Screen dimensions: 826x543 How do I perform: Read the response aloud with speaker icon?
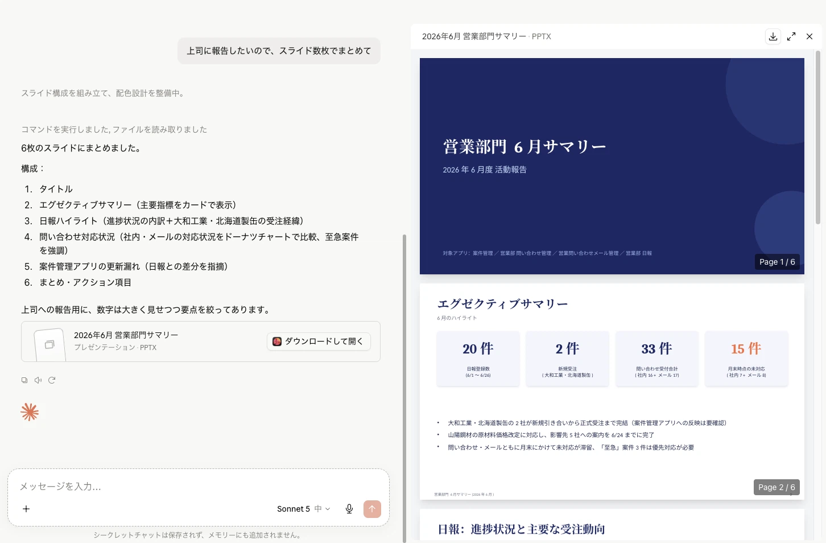[38, 380]
